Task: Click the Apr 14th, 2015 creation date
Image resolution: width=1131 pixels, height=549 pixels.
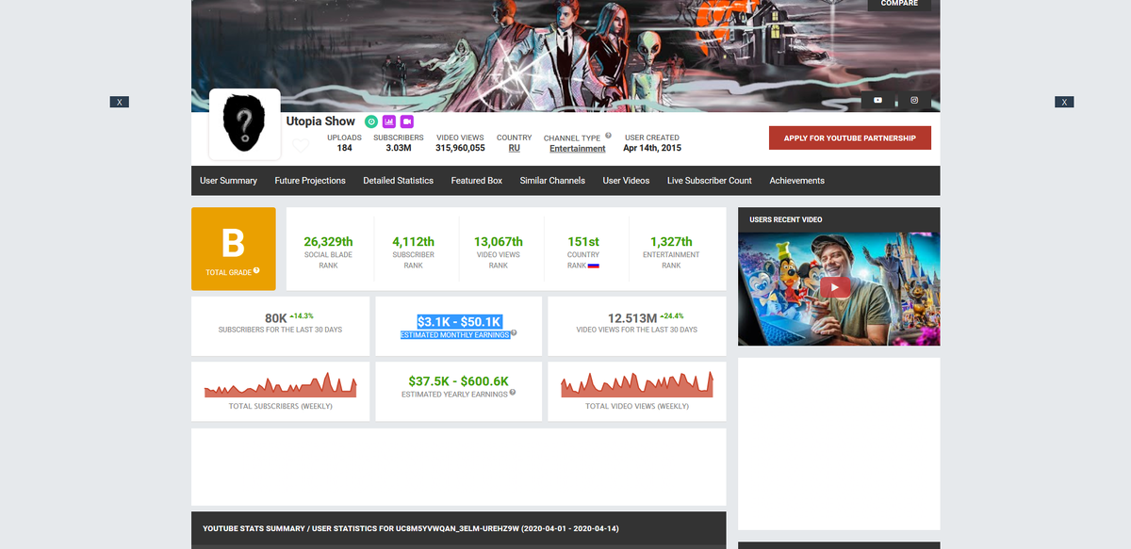Action: (652, 148)
